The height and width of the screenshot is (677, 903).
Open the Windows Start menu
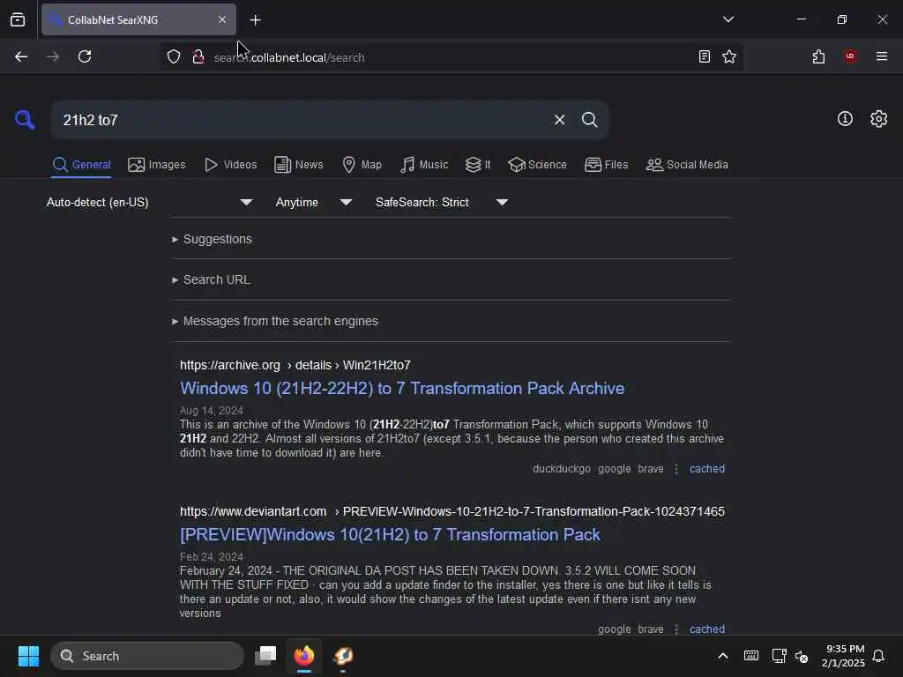[28, 656]
